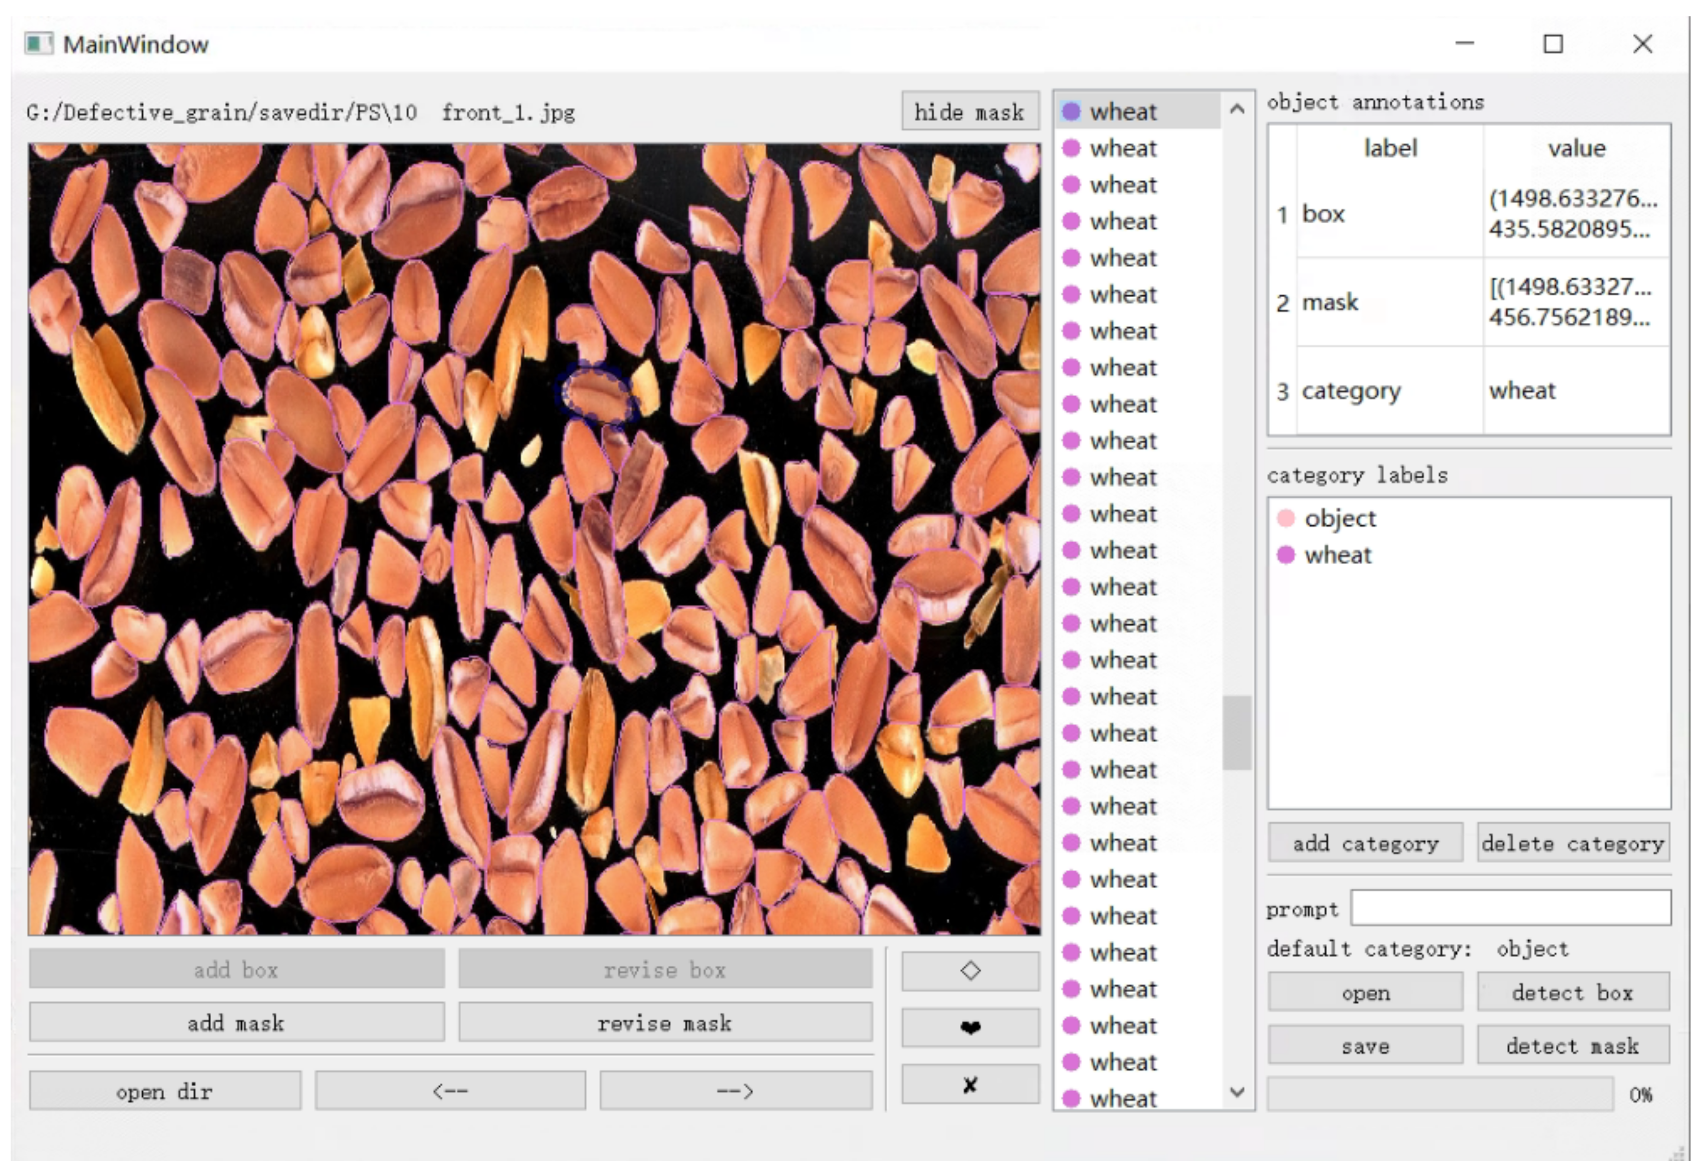Click the detect box button
Screen dimensions: 1704x1176
point(1574,992)
